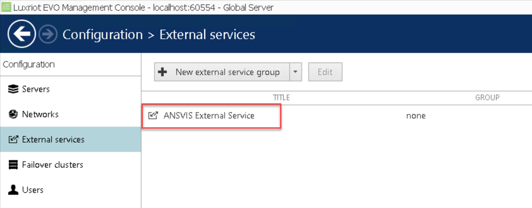Click the Edit button
The height and width of the screenshot is (208, 532).
(x=325, y=72)
